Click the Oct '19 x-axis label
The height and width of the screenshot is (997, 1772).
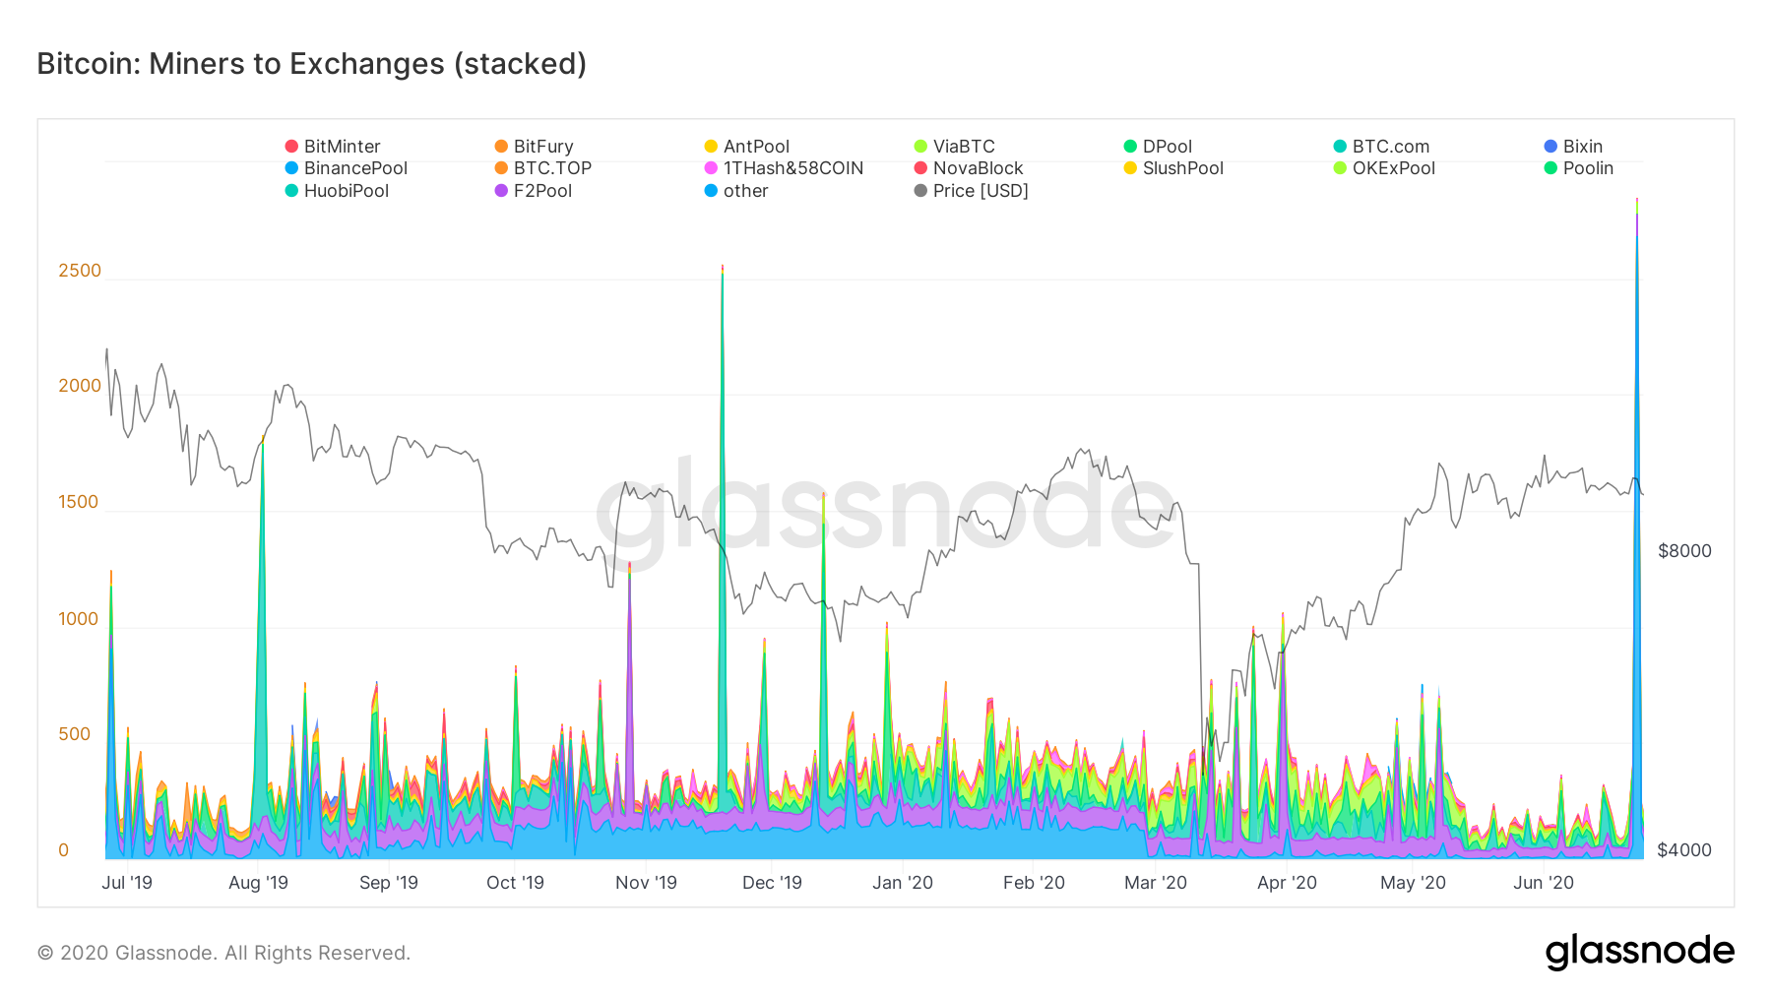(515, 883)
